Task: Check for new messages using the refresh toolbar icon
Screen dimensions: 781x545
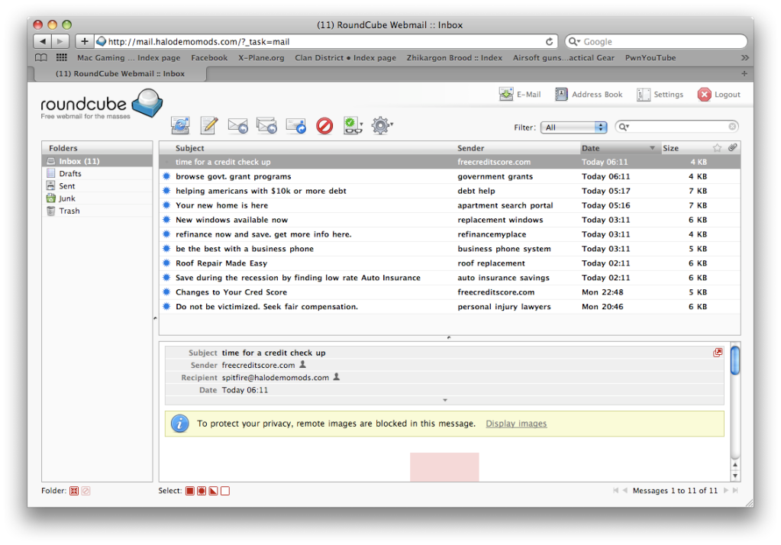Action: click(180, 125)
